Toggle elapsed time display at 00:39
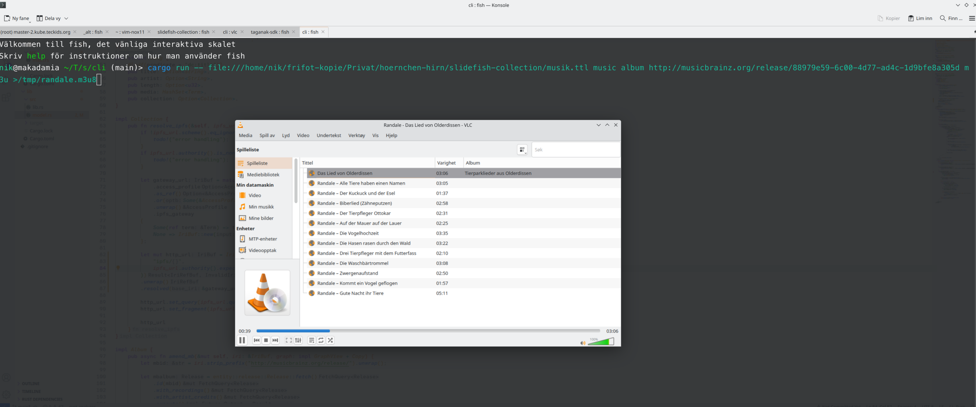 244,331
